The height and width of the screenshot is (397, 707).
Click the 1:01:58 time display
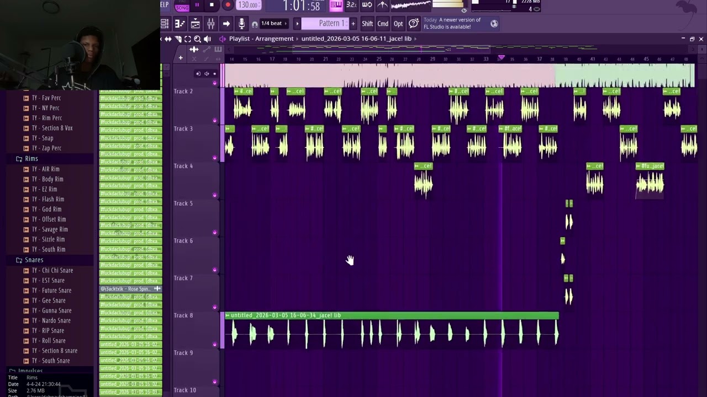[x=302, y=6]
